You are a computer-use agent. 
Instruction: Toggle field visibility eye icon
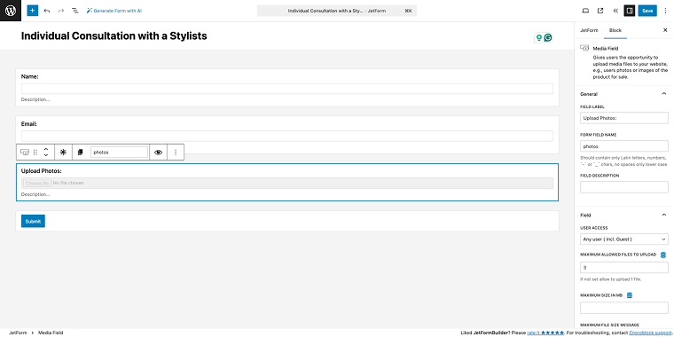point(158,153)
